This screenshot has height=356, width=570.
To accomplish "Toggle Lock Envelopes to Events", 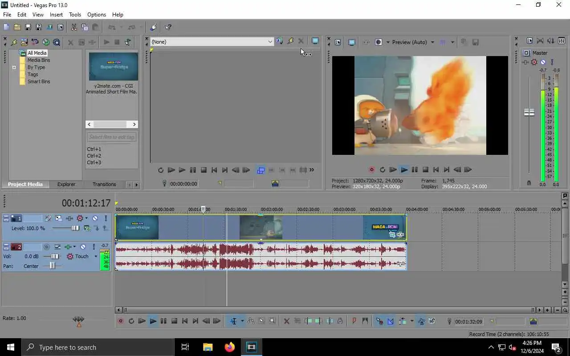I will (421, 321).
